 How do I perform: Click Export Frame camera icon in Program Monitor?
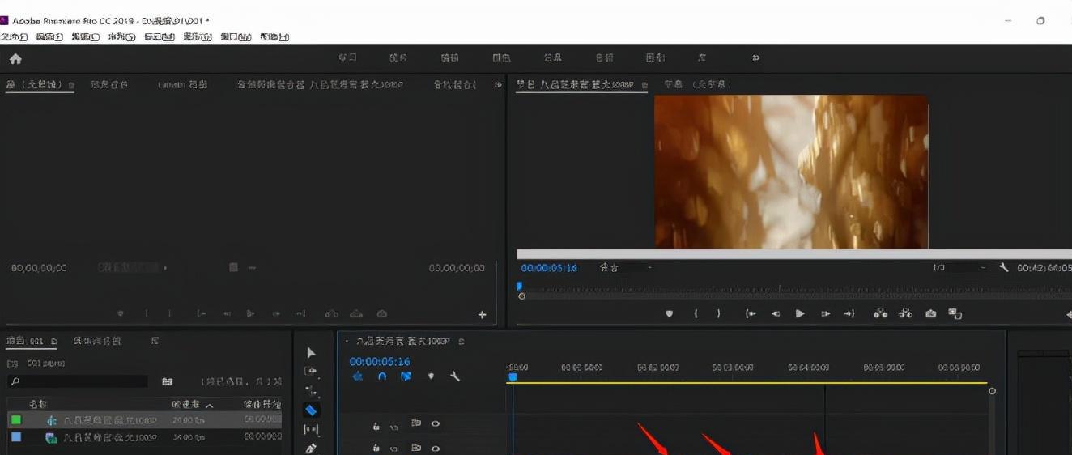coord(931,314)
